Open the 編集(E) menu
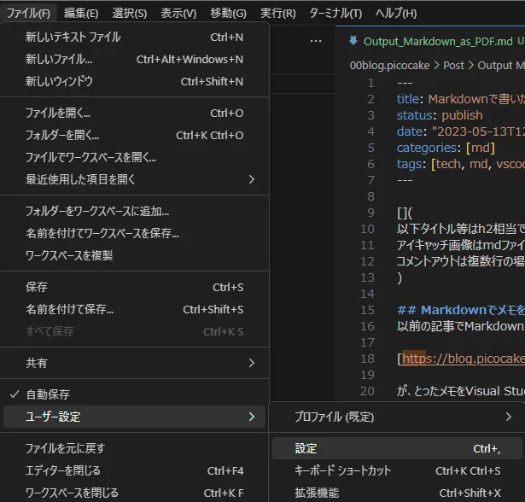The height and width of the screenshot is (502, 525). point(81,13)
